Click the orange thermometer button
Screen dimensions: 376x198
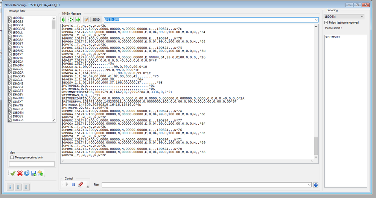click(18, 187)
